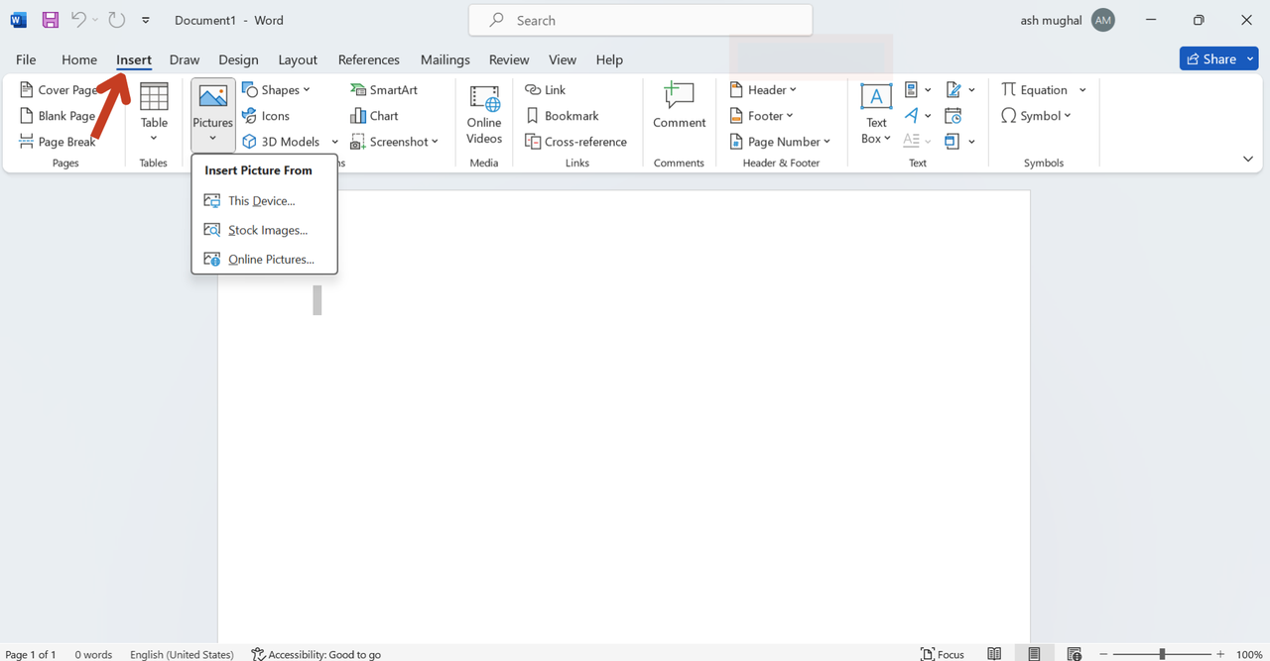Click the Pictures button icon

point(212,97)
